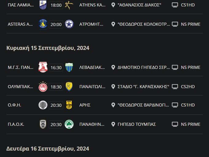Click the location pin beside Δημοτικό Γήπεδο Σερρών

click(x=113, y=67)
